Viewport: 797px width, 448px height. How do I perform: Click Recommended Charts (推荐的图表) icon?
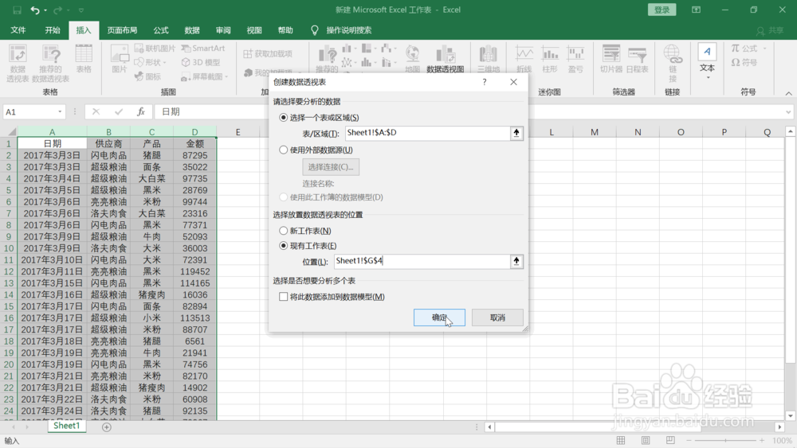pos(327,59)
